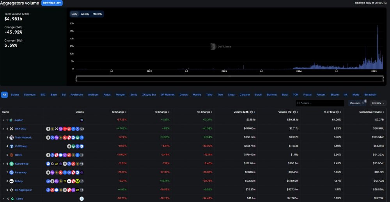Show +8 more chains for KyberSwap
The height and width of the screenshot is (202, 390).
(82, 164)
